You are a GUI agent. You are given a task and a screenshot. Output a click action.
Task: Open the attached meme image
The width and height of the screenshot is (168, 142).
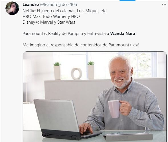(95, 97)
